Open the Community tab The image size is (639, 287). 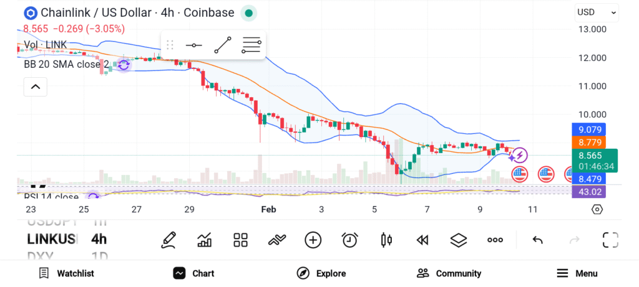pyautogui.click(x=449, y=273)
